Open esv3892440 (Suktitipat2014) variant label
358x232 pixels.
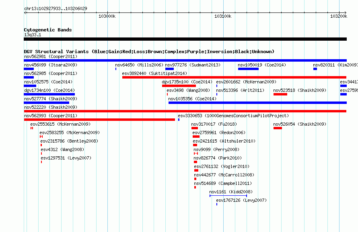tap(154, 73)
